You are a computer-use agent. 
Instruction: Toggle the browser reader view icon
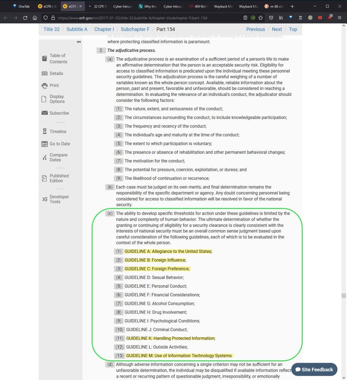pyautogui.click(x=245, y=18)
